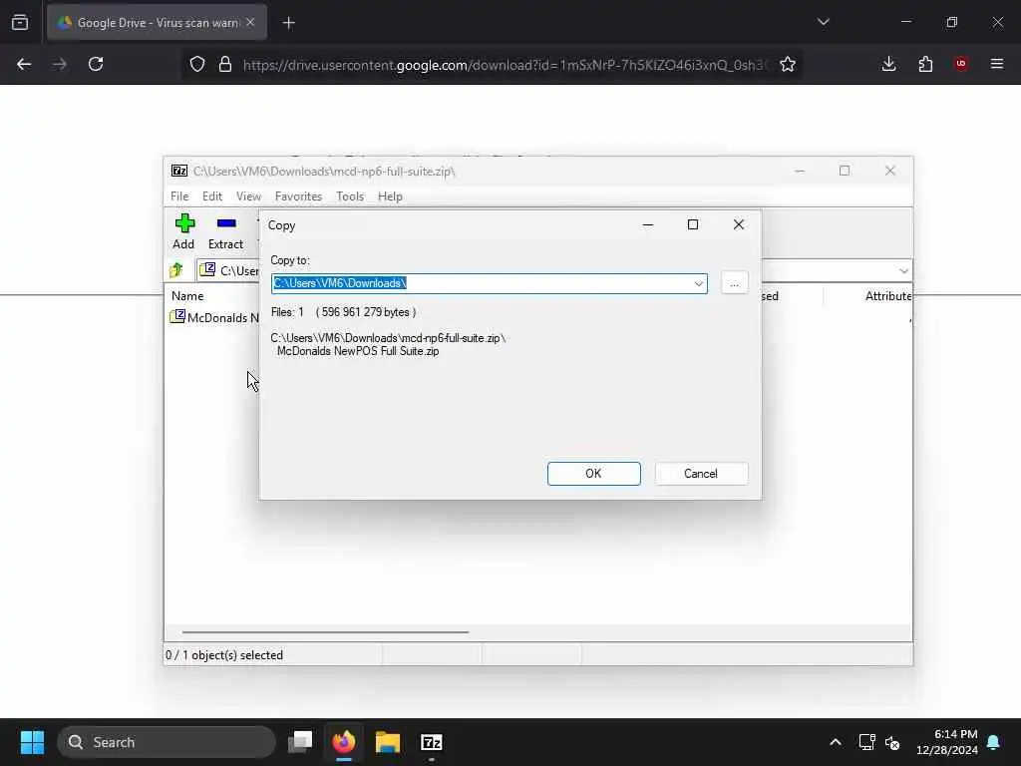The height and width of the screenshot is (766, 1021).
Task: Open Task View on the taskbar
Action: pos(300,742)
